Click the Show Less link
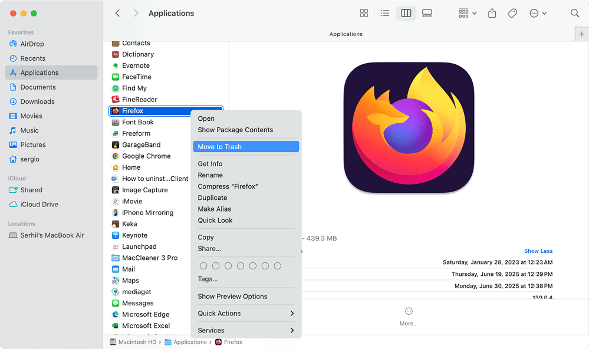Screen dimensions: 589x349 [x=538, y=251]
